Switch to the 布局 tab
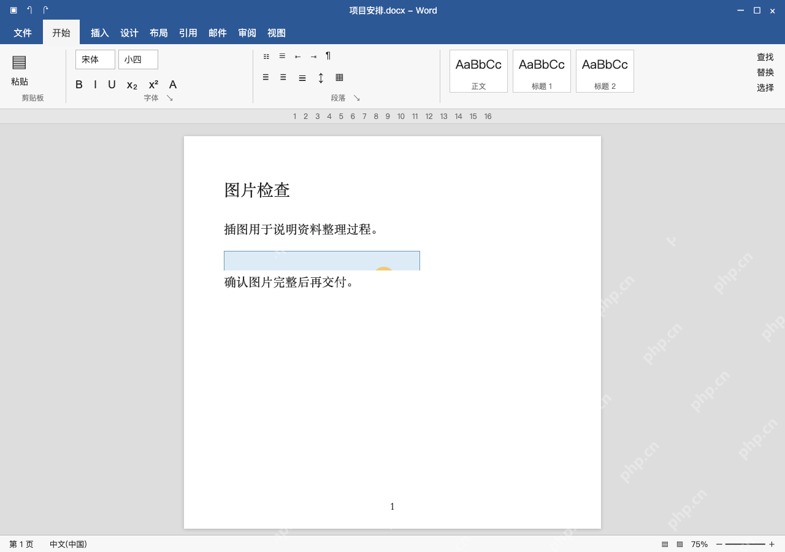This screenshot has width=785, height=552. pyautogui.click(x=159, y=33)
